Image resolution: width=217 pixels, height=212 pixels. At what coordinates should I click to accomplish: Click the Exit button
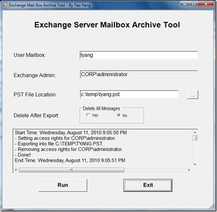coord(148,185)
